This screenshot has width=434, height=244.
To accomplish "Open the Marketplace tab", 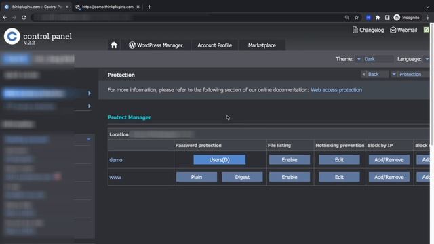I will point(262,45).
